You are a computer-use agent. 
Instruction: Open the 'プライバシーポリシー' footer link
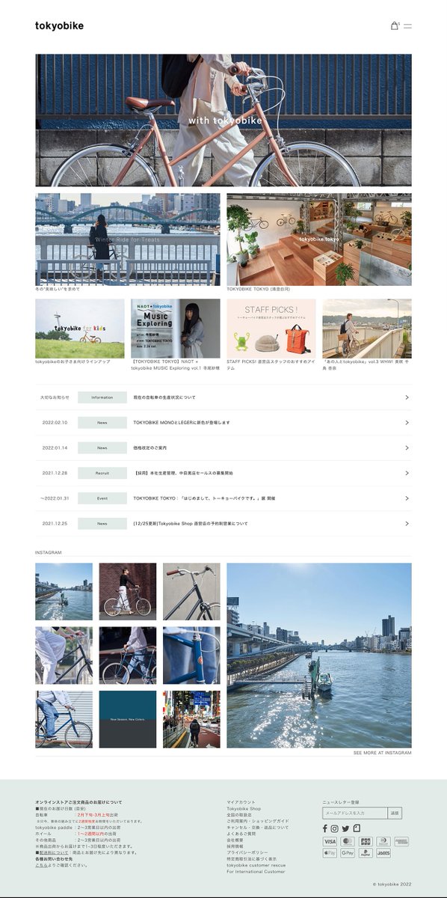[x=246, y=852]
